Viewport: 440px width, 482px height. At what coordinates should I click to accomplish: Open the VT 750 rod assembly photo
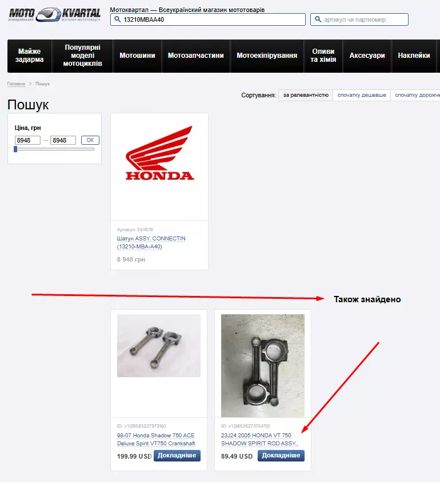tap(263, 365)
